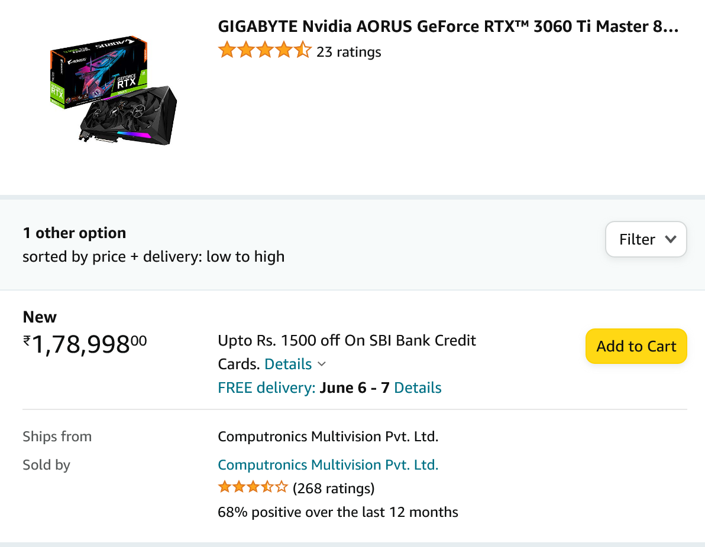Viewport: 705px width, 547px height.
Task: Click the Filter dropdown chevron arrow
Action: (670, 239)
